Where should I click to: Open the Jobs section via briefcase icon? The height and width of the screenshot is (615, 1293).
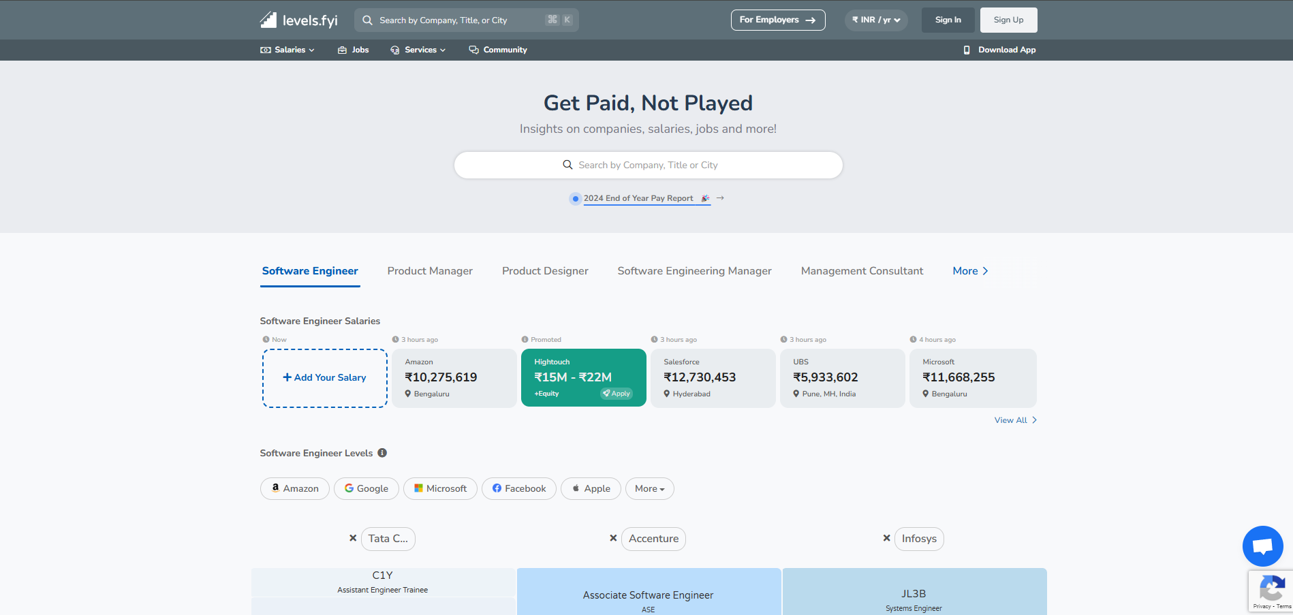tap(341, 49)
